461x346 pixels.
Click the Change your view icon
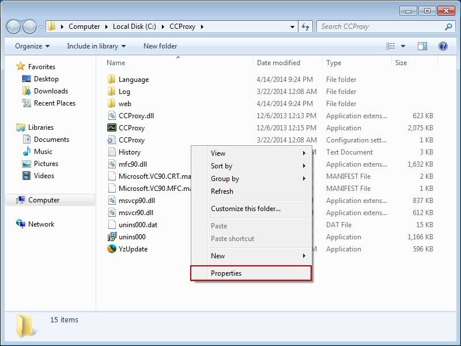pyautogui.click(x=391, y=46)
